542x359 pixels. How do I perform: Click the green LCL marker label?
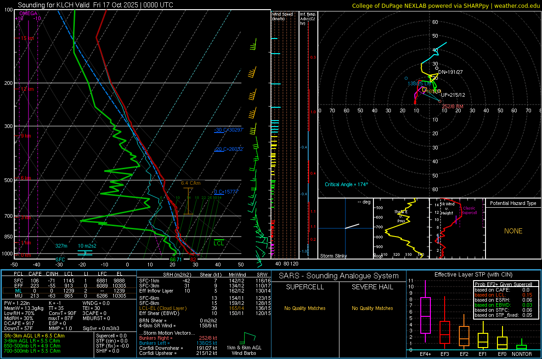(x=219, y=243)
